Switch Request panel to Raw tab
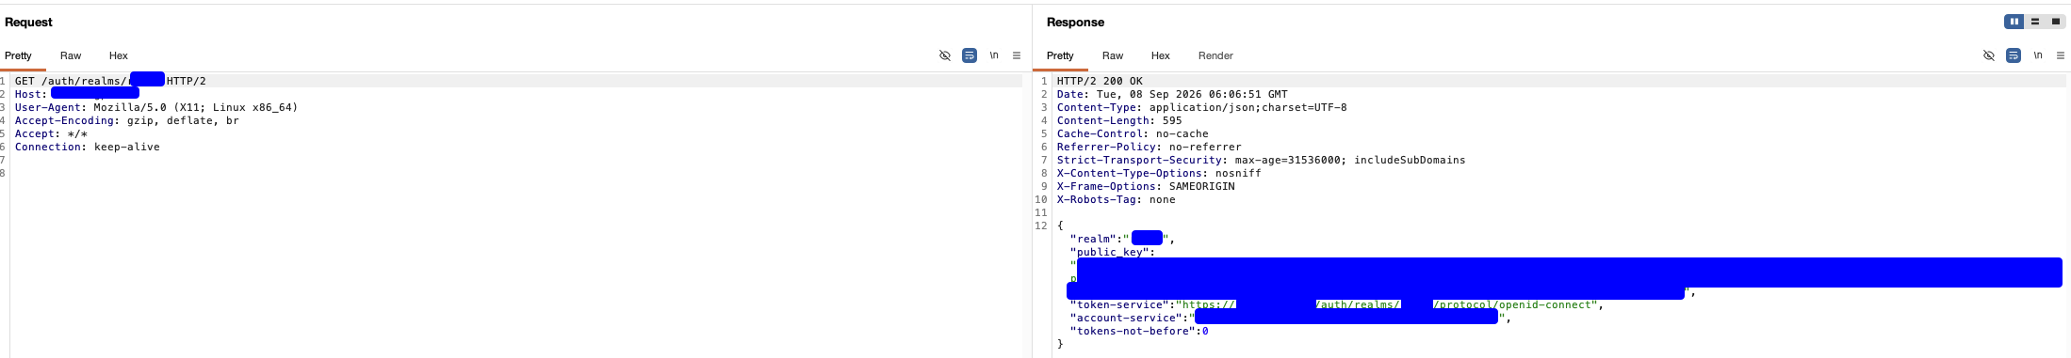Viewport: 2071px width, 358px height. (x=71, y=55)
